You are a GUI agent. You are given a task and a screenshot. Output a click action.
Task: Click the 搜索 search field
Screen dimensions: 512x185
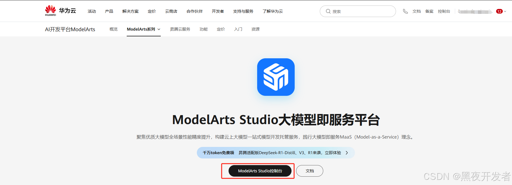(358, 11)
